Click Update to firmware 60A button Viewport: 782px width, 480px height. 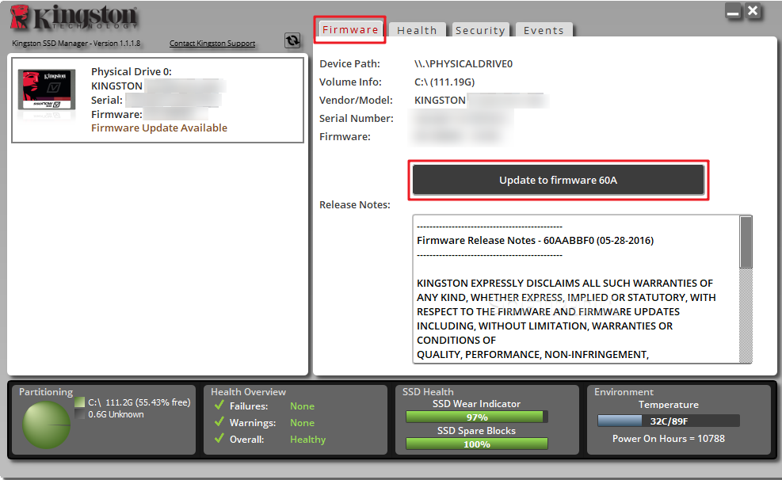tap(558, 180)
